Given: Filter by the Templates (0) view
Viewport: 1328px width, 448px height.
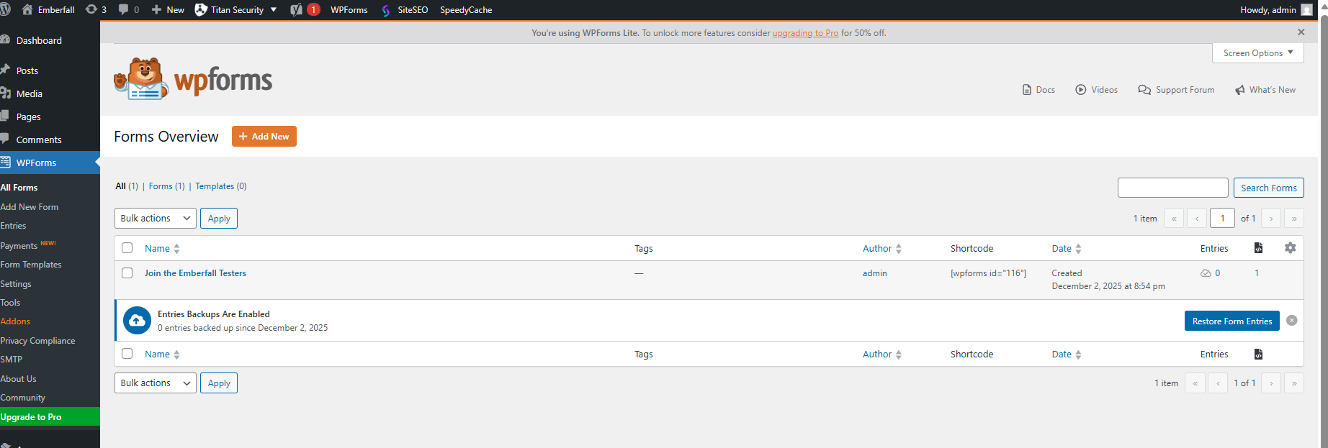Looking at the screenshot, I should [x=220, y=186].
